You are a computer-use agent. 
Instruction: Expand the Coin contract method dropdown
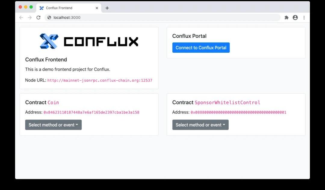(x=53, y=125)
